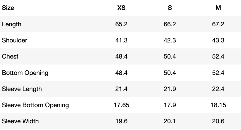Select the S Sleeve Length value 21.9
Image resolution: width=241 pixels, height=130 pixels.
(x=170, y=89)
